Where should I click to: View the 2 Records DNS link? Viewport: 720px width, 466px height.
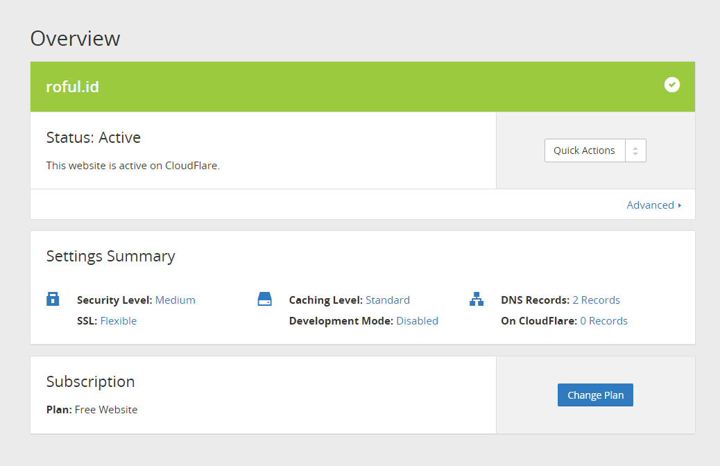596,300
